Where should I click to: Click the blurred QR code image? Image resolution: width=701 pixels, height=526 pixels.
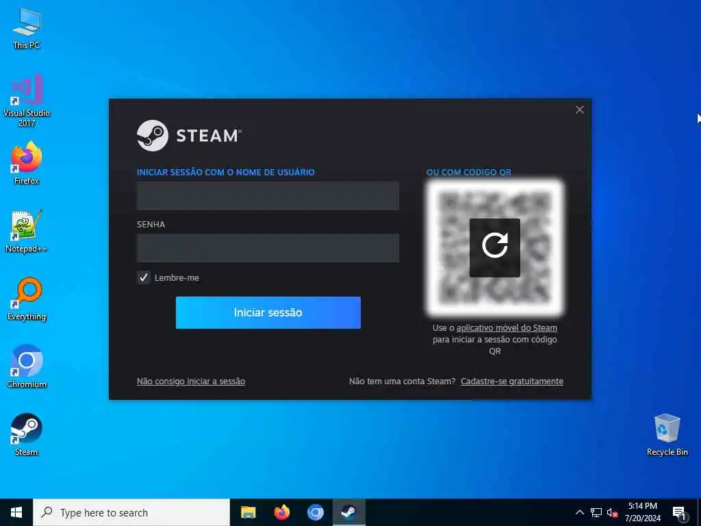coord(494,247)
